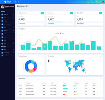Click the 3,897 new users value
105x100 pixels.
click(x=51, y=20)
